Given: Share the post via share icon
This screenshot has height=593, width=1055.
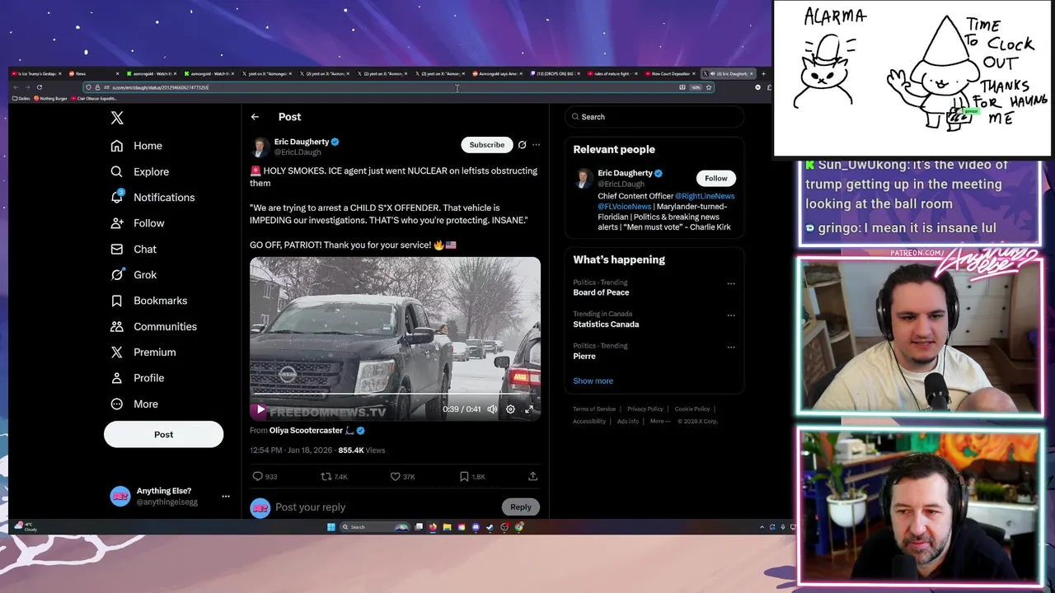Looking at the screenshot, I should (x=532, y=476).
